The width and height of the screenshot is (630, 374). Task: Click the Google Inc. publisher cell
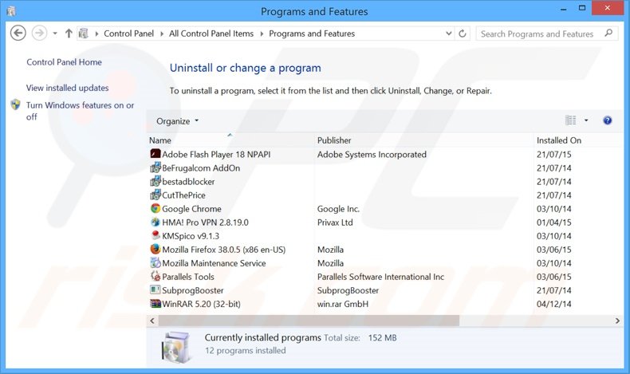tap(338, 209)
